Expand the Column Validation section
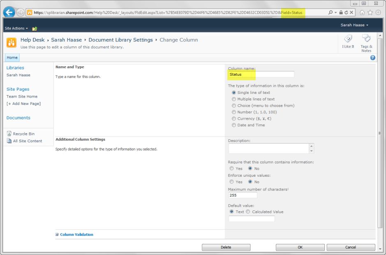This screenshot has width=386, height=255. 57,235
